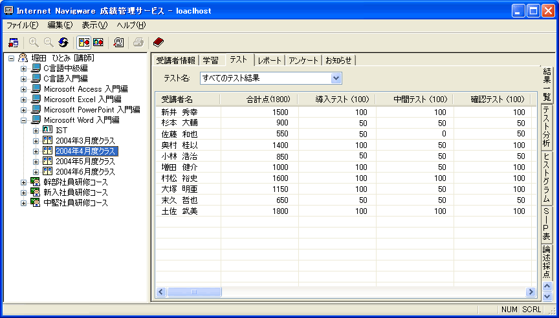Click the computer icon beside C言語入門編
Viewport: 559px width, 318px height.
36,79
